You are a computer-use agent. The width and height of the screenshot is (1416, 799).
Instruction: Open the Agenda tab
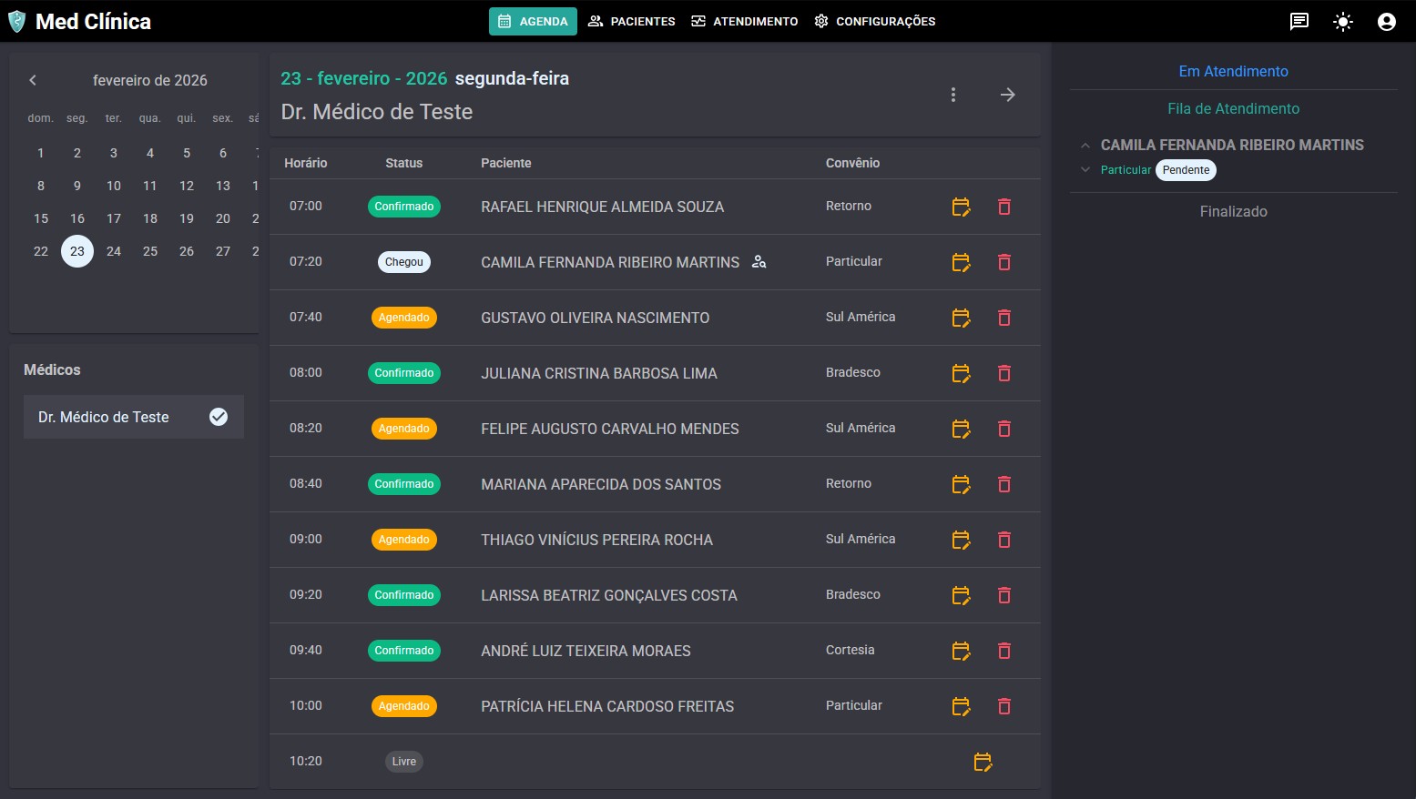(533, 22)
